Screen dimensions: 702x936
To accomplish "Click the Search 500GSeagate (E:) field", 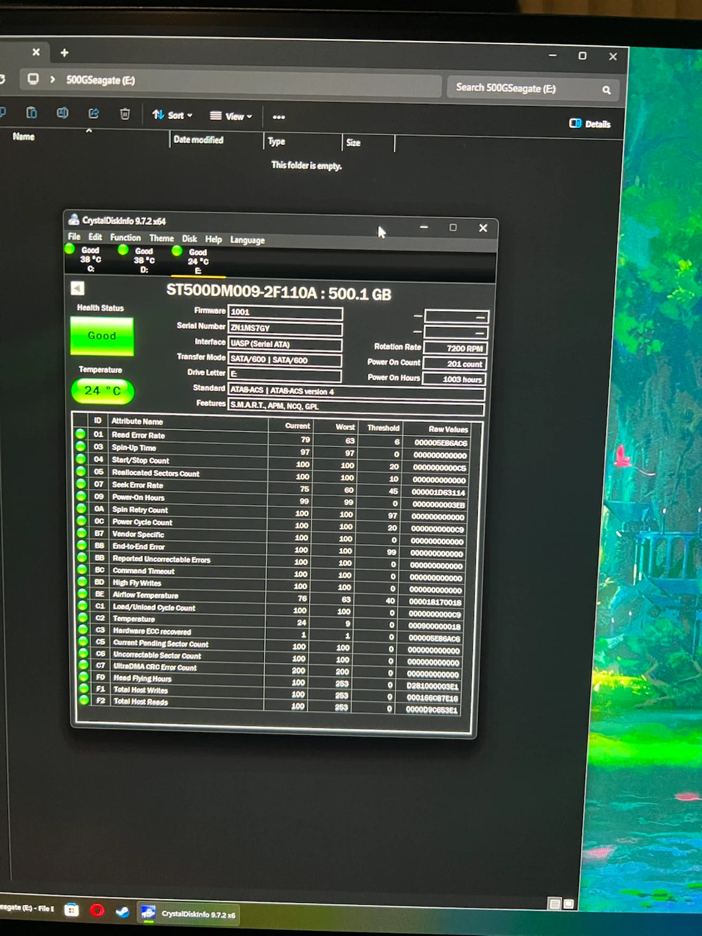I will (x=525, y=88).
